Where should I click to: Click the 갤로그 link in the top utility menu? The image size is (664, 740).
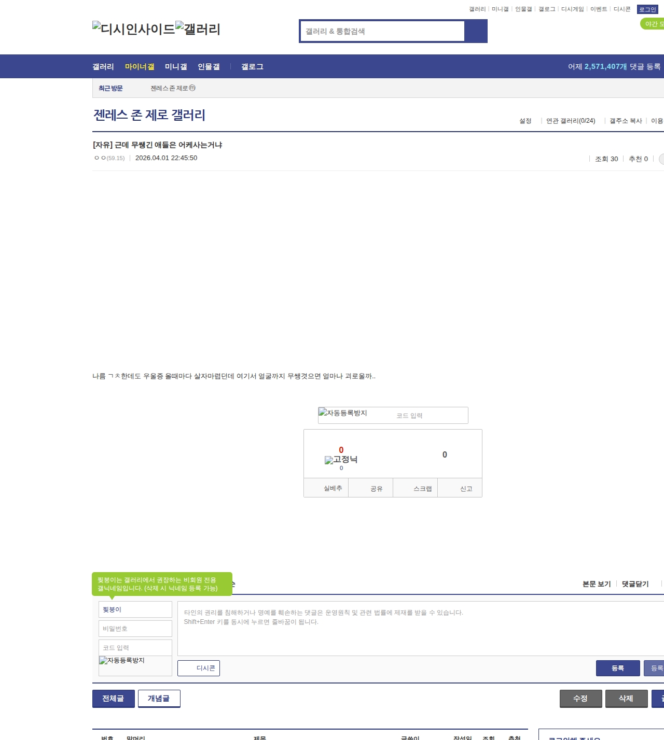click(x=547, y=9)
